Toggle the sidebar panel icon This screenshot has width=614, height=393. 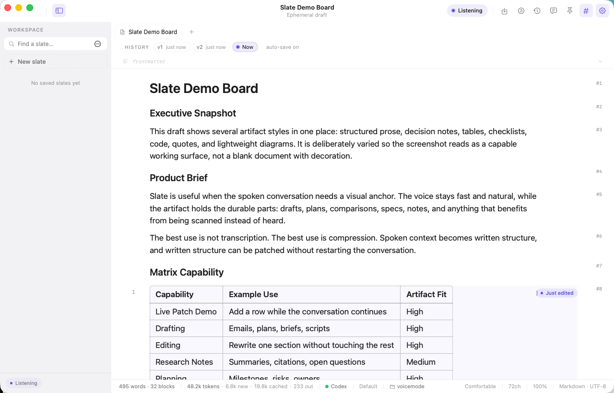59,11
